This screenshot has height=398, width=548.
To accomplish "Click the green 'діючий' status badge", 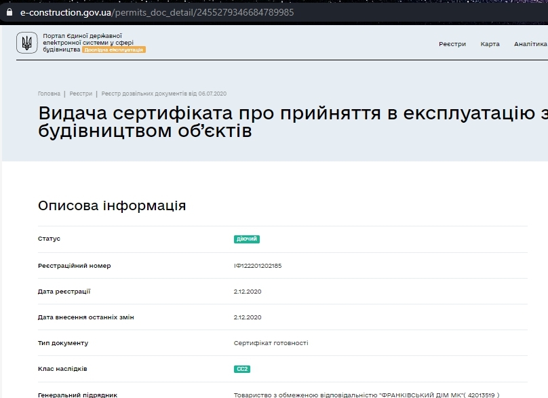I will point(247,239).
